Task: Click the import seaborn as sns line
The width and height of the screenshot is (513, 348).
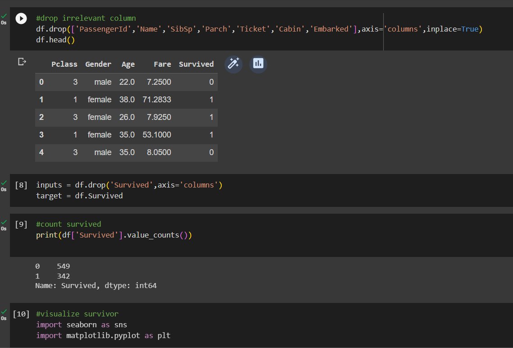Action: pos(81,325)
